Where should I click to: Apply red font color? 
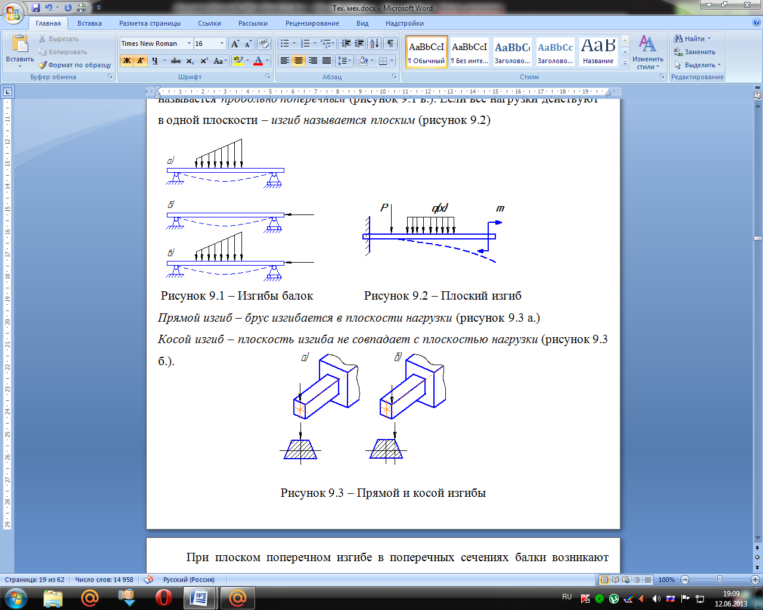(258, 61)
